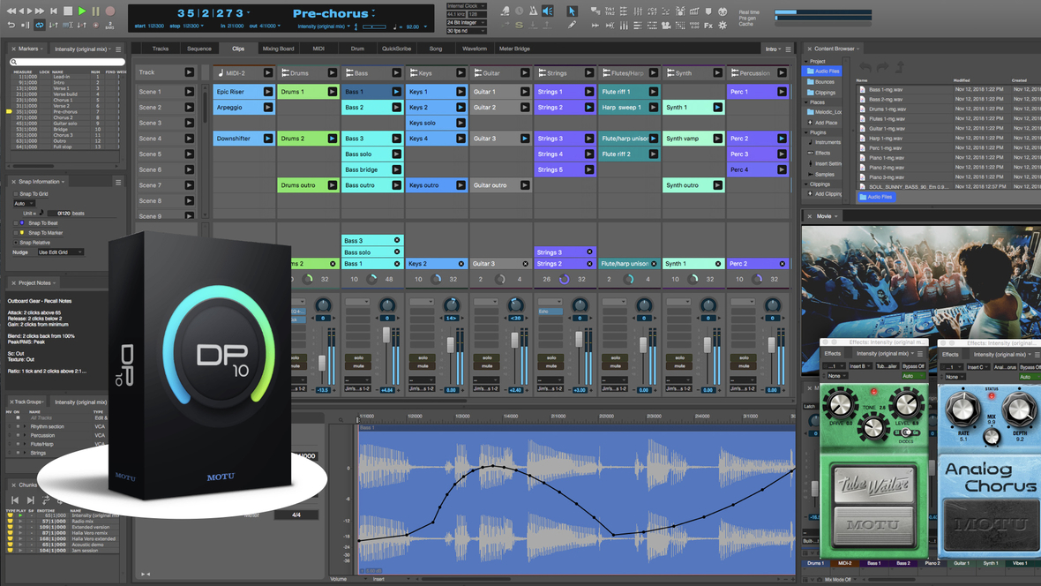1041x586 pixels.
Task: Click the Markers search field
Action: [67, 62]
